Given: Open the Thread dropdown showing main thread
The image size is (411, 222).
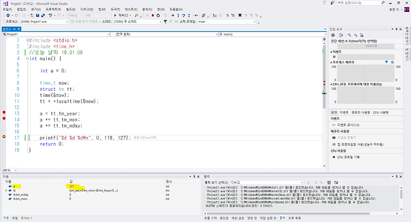Looking at the screenshot, I should pos(138,22).
